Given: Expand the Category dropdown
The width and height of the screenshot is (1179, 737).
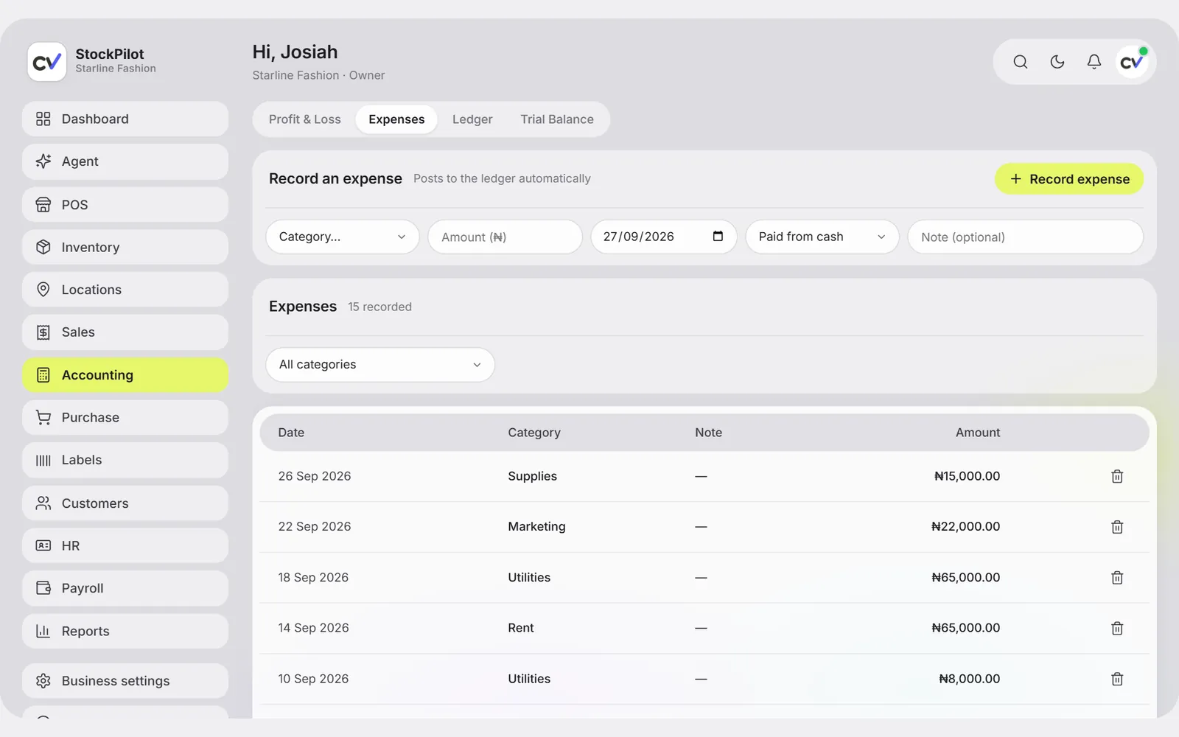Looking at the screenshot, I should click(343, 237).
